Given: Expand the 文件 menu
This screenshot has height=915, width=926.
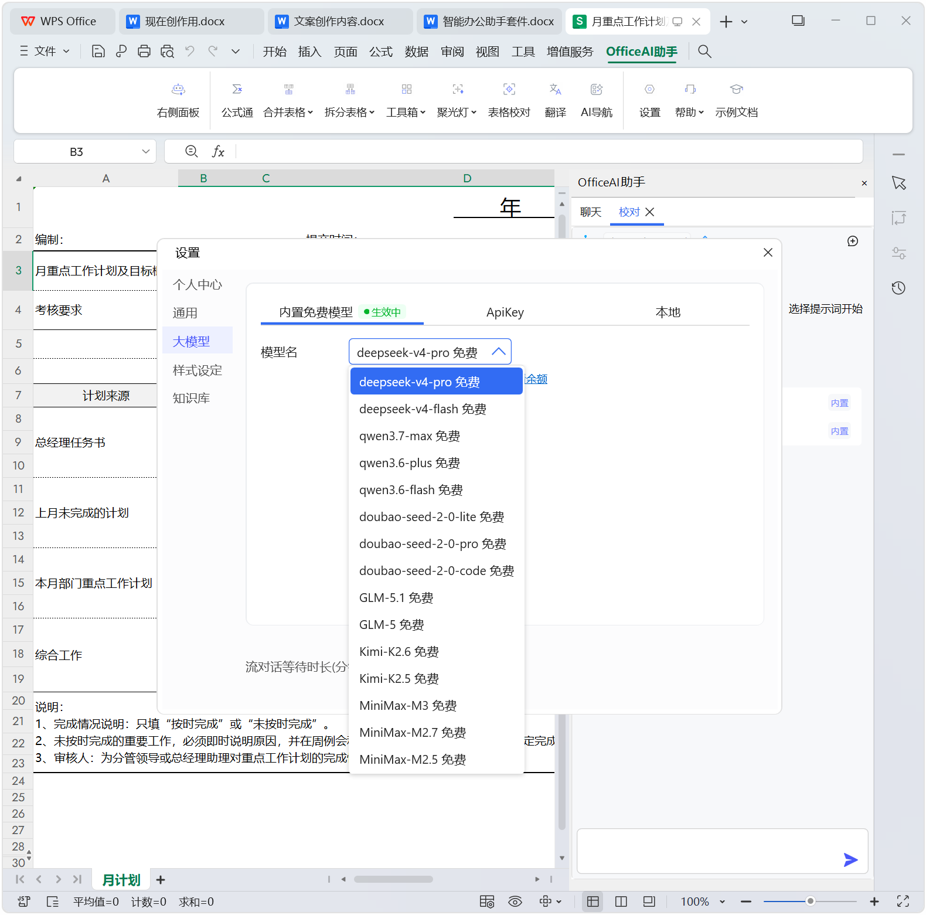Looking at the screenshot, I should [x=45, y=52].
